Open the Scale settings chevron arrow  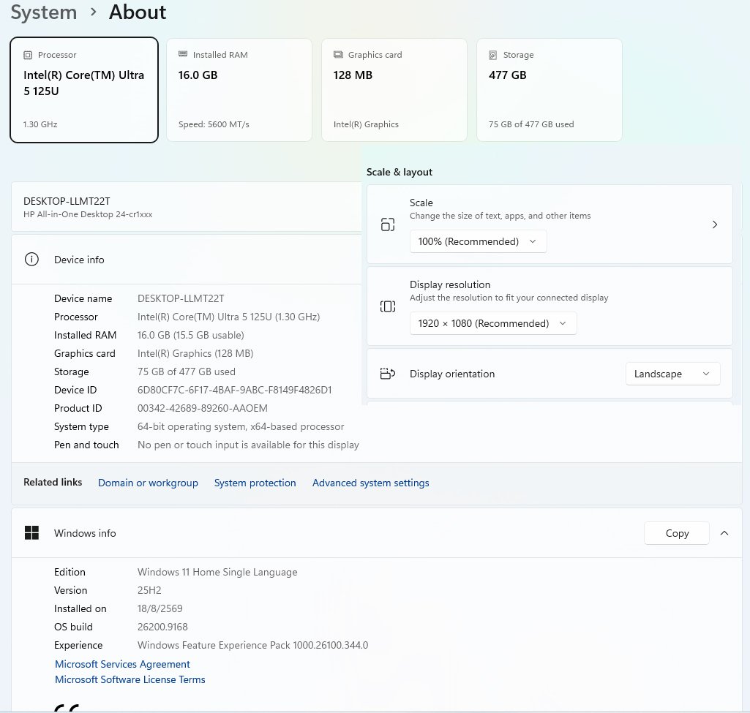(x=715, y=224)
